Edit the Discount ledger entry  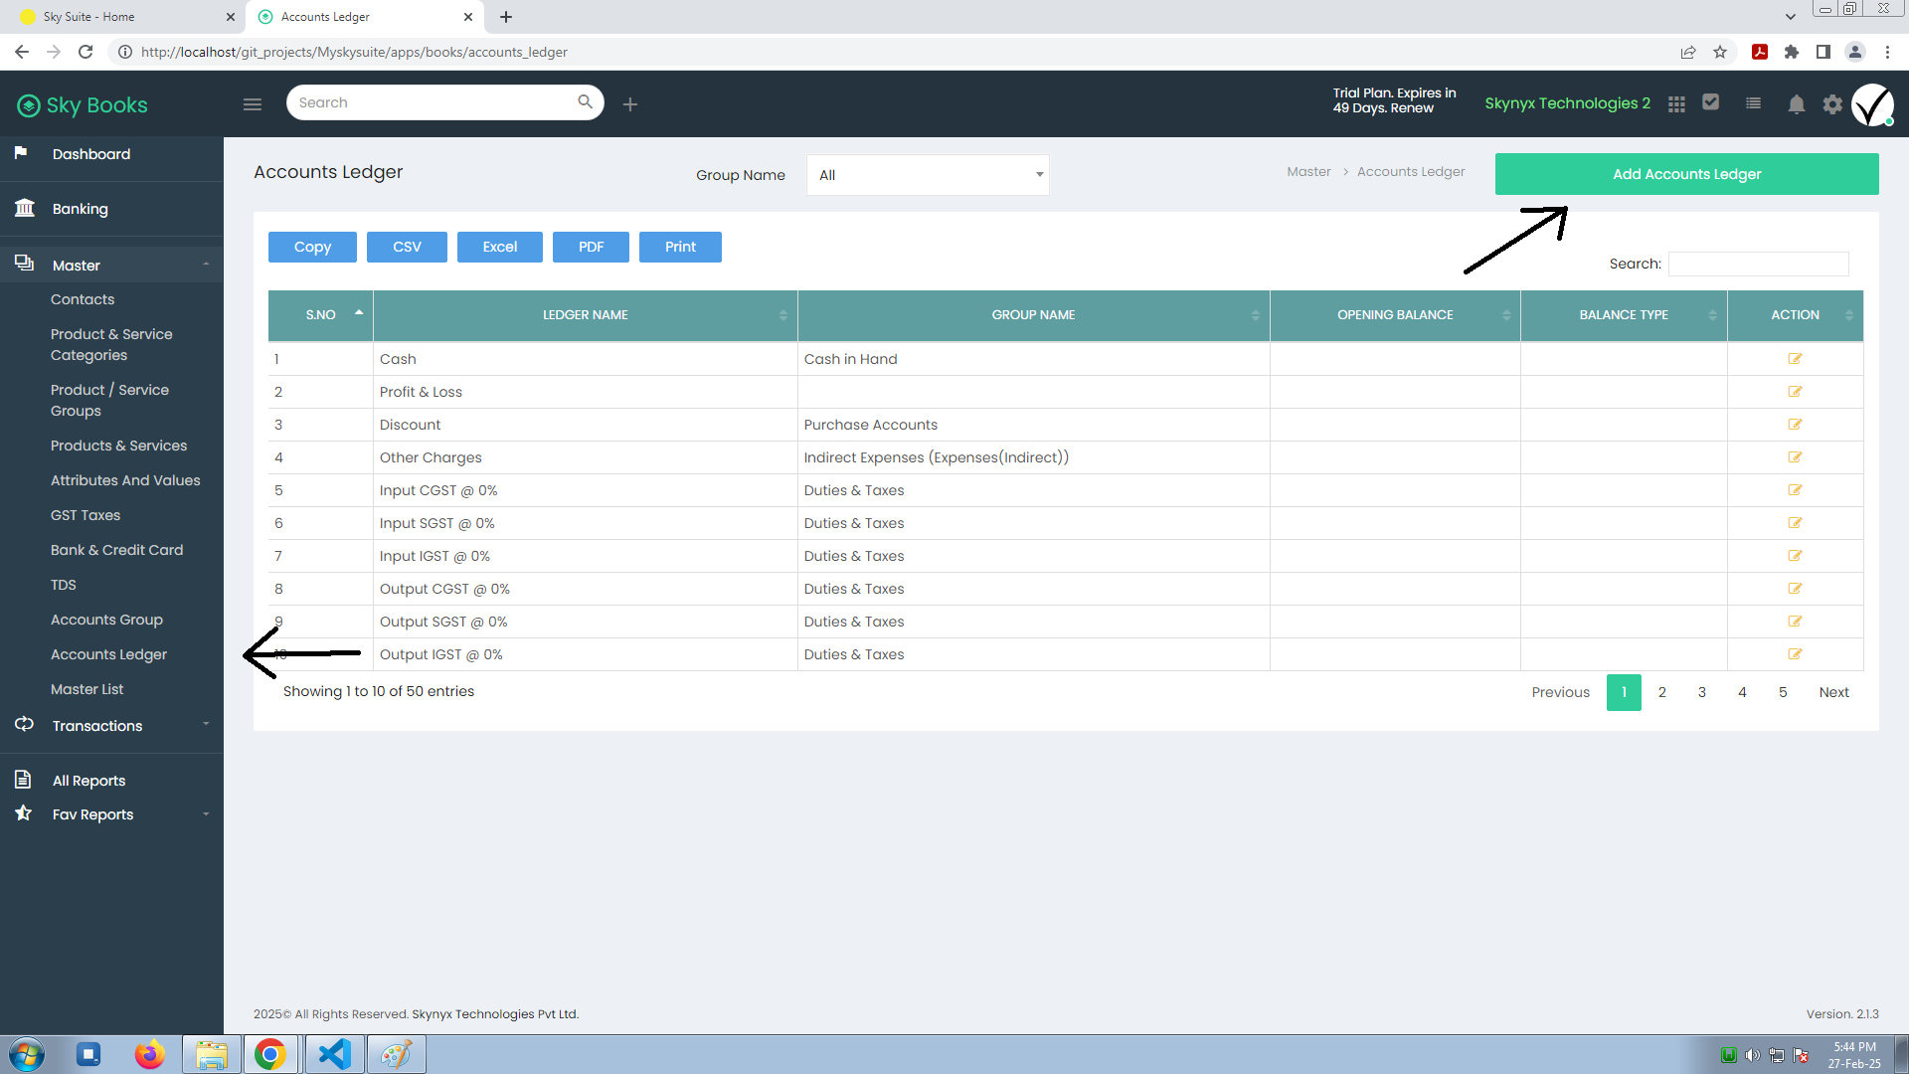[x=1795, y=425]
